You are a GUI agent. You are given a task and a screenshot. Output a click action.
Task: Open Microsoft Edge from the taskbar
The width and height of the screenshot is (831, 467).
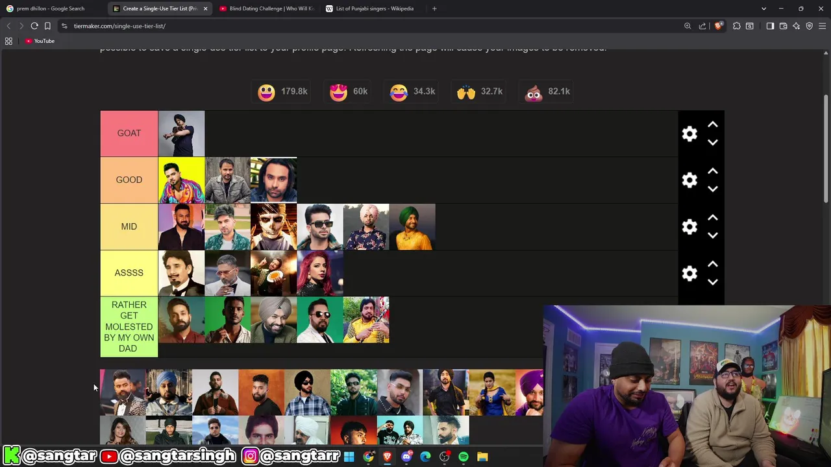(425, 457)
